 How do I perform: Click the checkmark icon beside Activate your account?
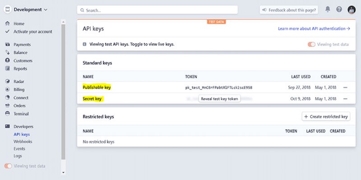[7, 31]
